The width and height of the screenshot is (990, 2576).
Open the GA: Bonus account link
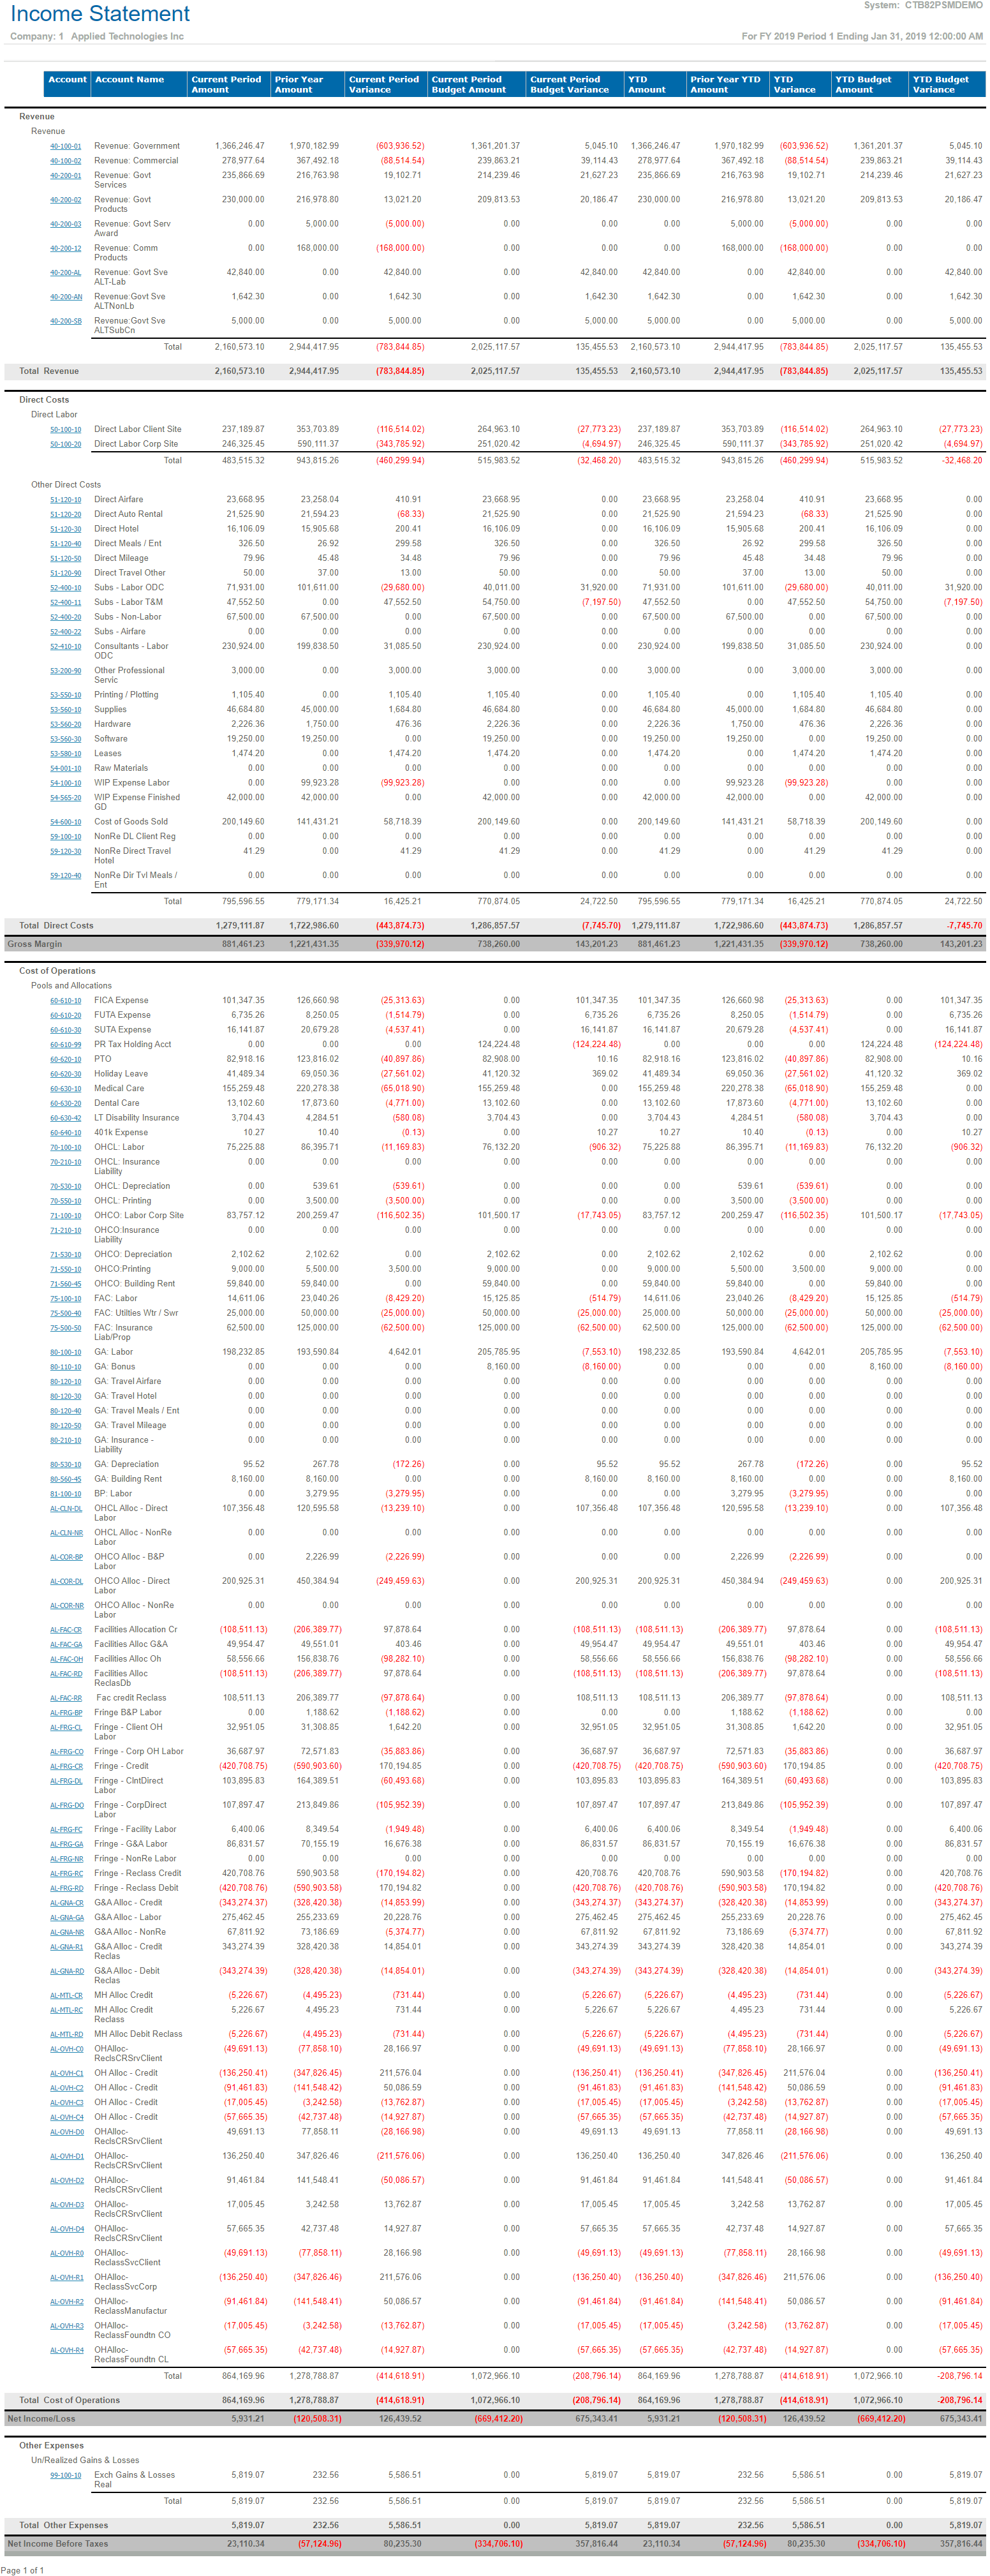[66, 1367]
